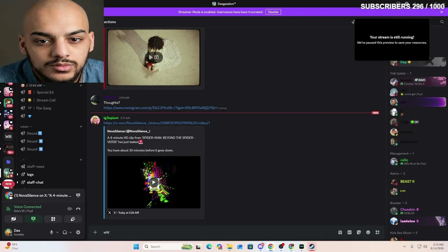Open the soundboard in the voice panel

(x=73, y=219)
